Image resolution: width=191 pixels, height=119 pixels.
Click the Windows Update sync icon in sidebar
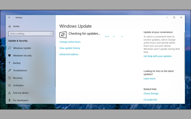(10, 48)
